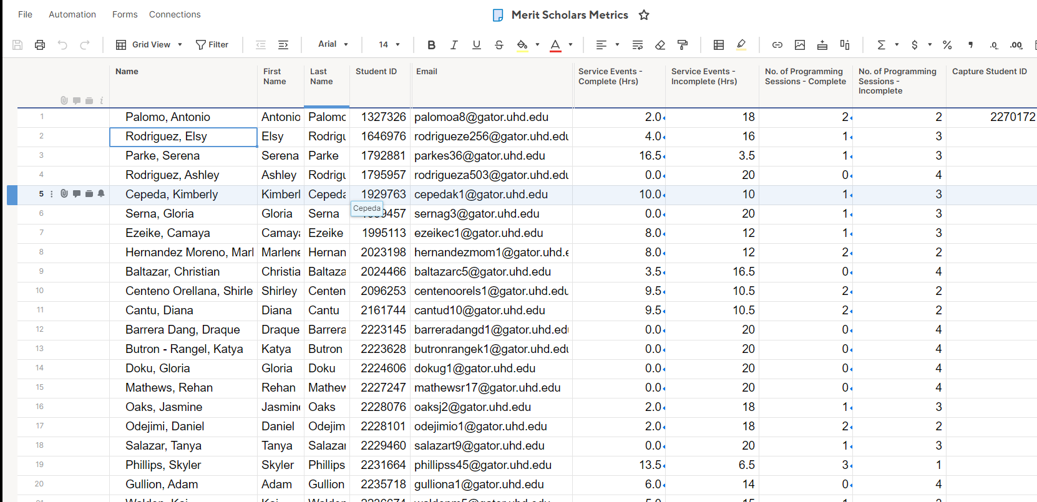The width and height of the screenshot is (1037, 502).
Task: Open the Connections menu
Action: [x=175, y=14]
